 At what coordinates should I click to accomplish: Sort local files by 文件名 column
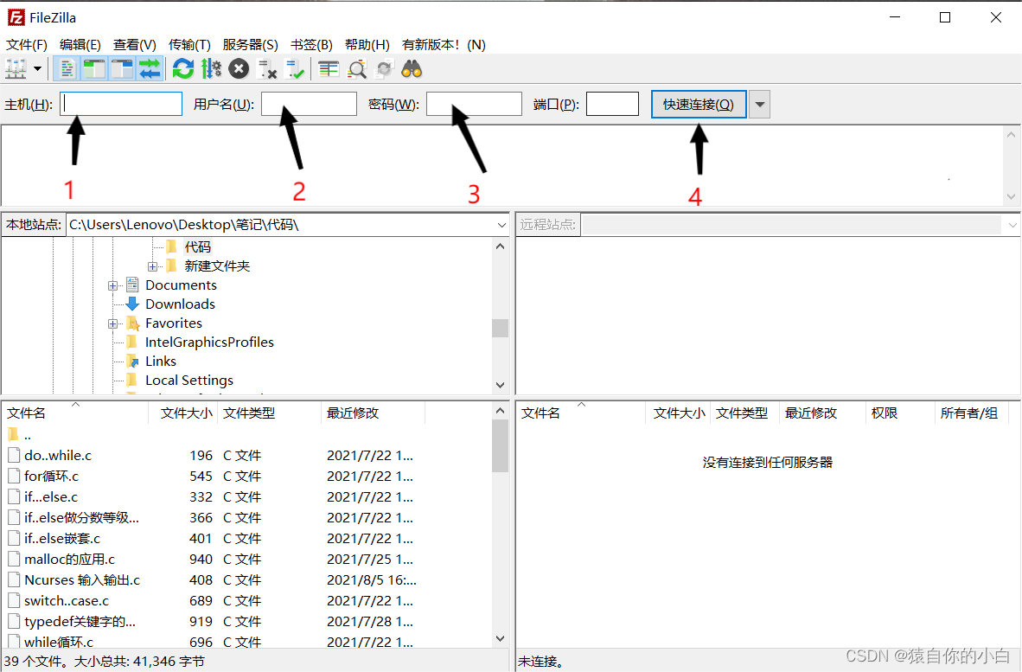point(75,413)
